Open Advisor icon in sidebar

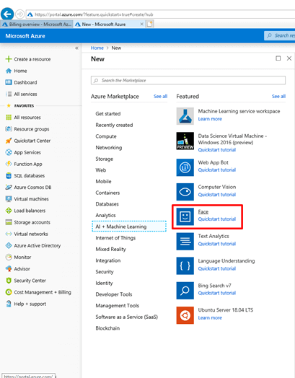click(9, 269)
